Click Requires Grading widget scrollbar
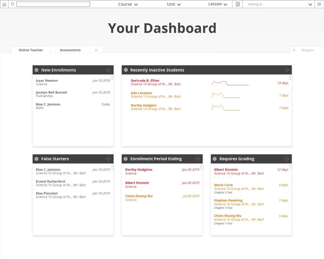The width and height of the screenshot is (324, 259). tap(291, 167)
